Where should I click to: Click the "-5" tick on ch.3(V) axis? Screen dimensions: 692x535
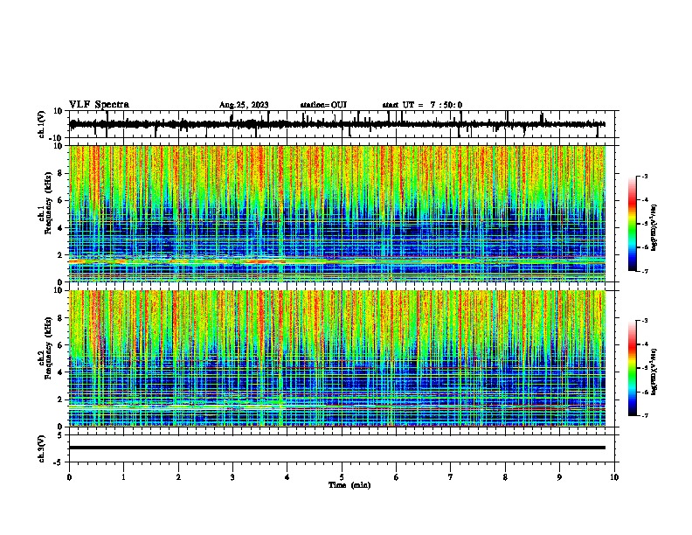(x=59, y=462)
